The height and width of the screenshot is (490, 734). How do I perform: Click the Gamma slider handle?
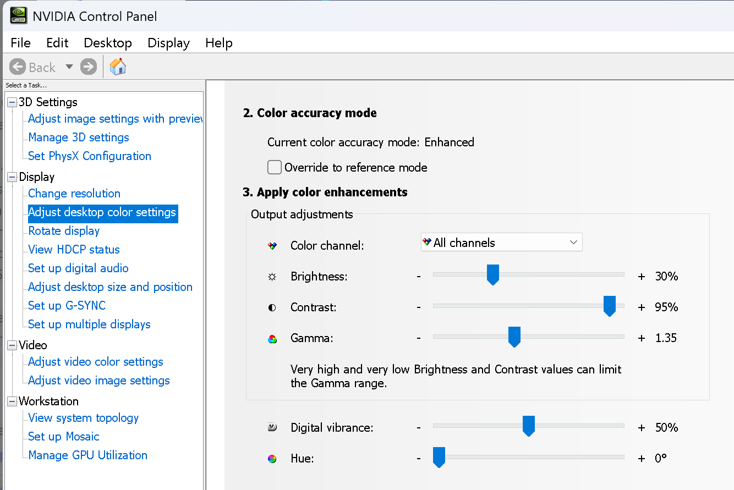[x=514, y=337]
